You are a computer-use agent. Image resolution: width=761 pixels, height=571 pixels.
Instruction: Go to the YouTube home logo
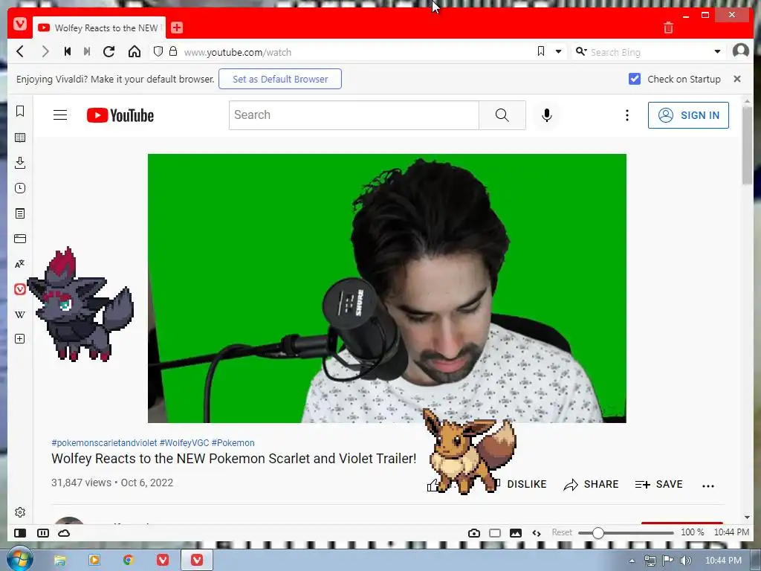point(120,115)
